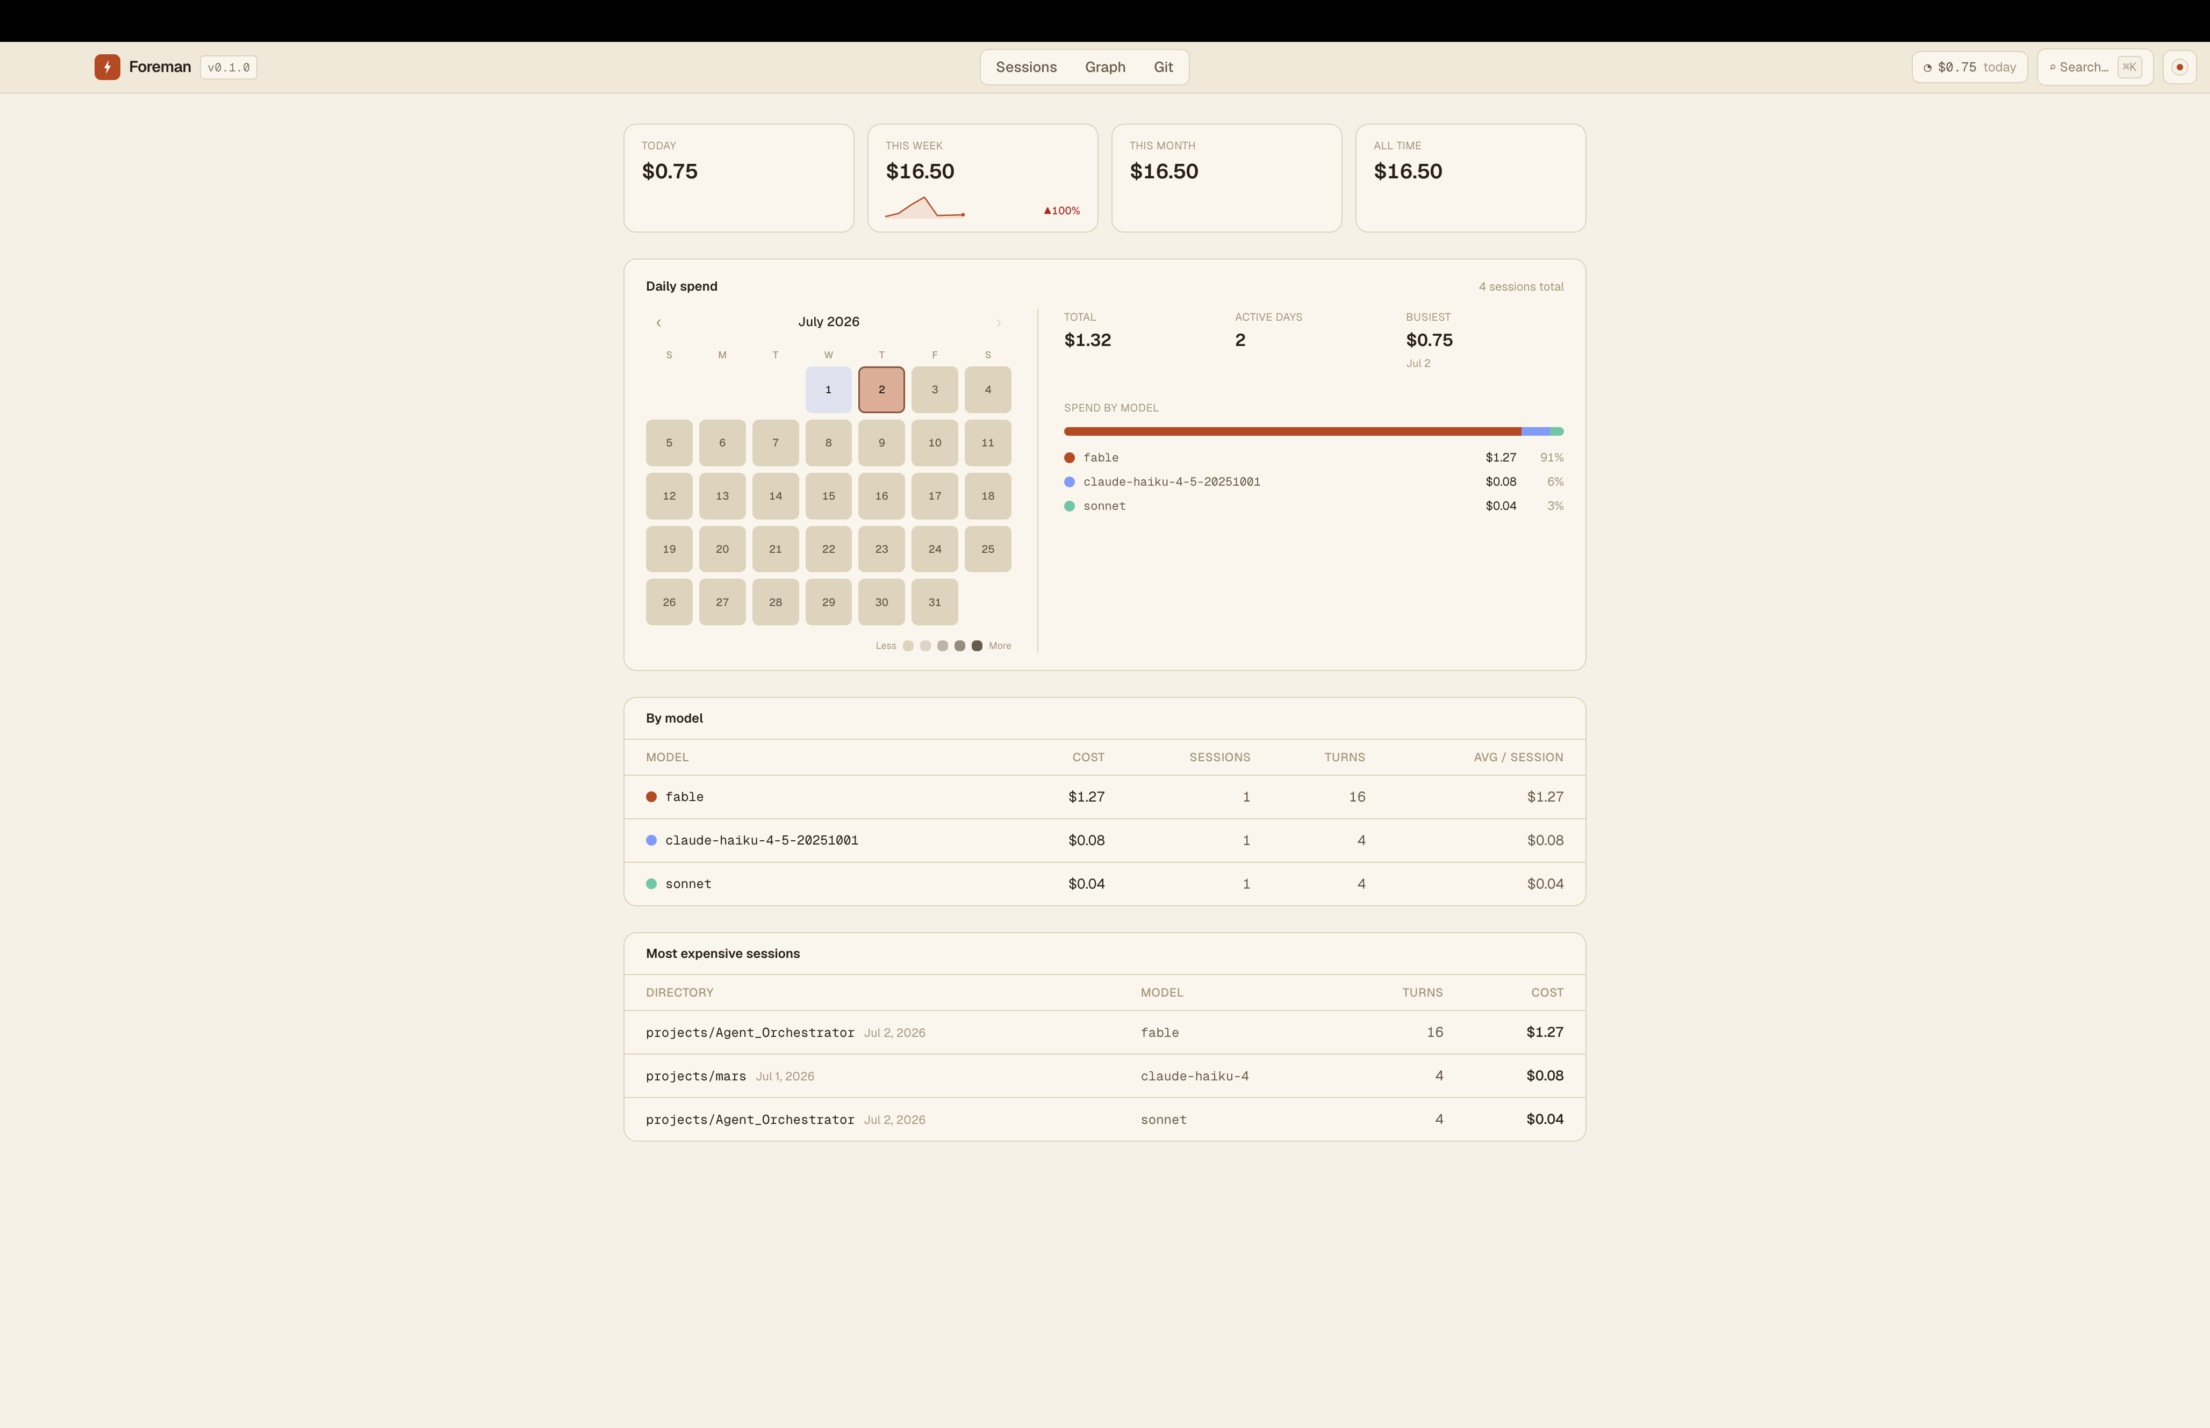Open the TODAY $0.75 card
This screenshot has width=2210, height=1428.
(x=738, y=178)
